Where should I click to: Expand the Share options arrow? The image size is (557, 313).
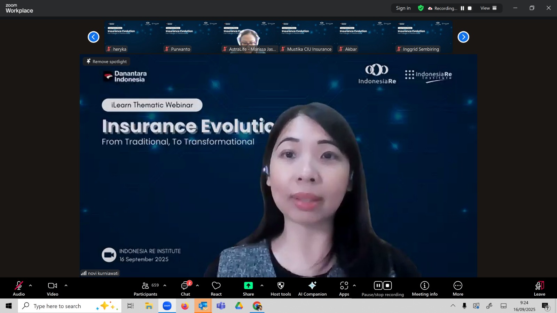(262, 286)
